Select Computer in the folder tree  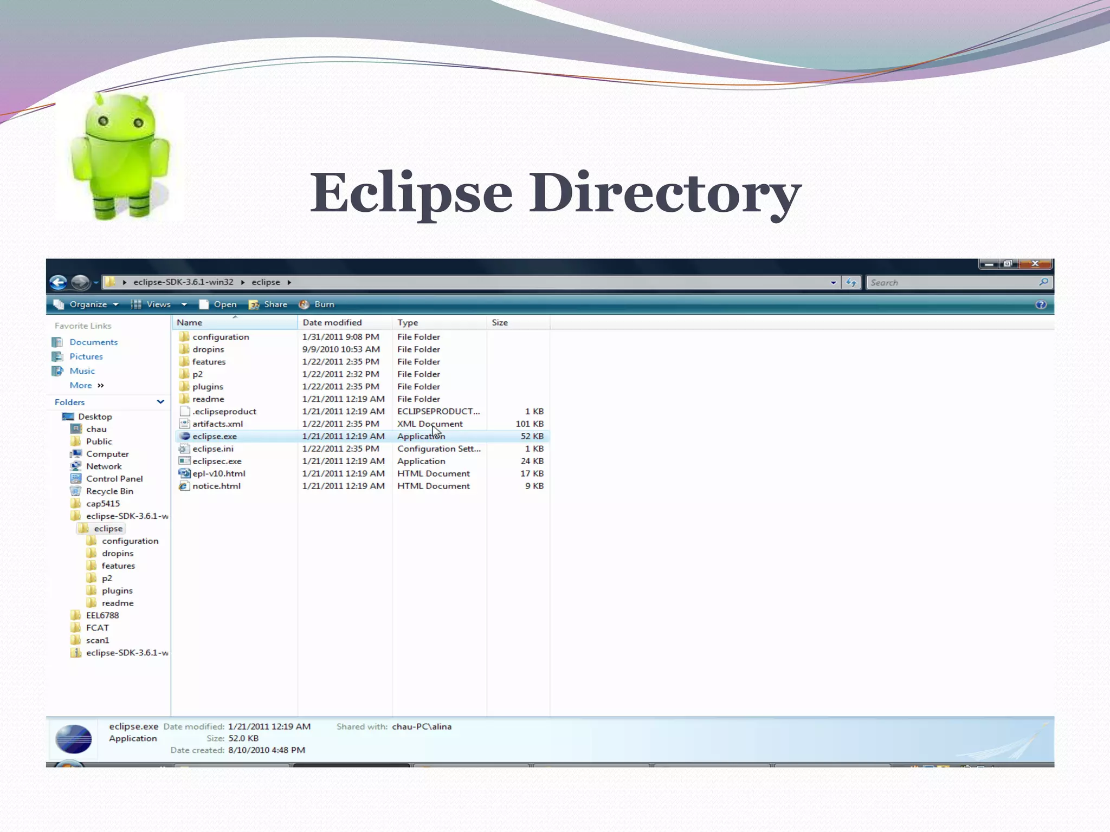(x=107, y=454)
